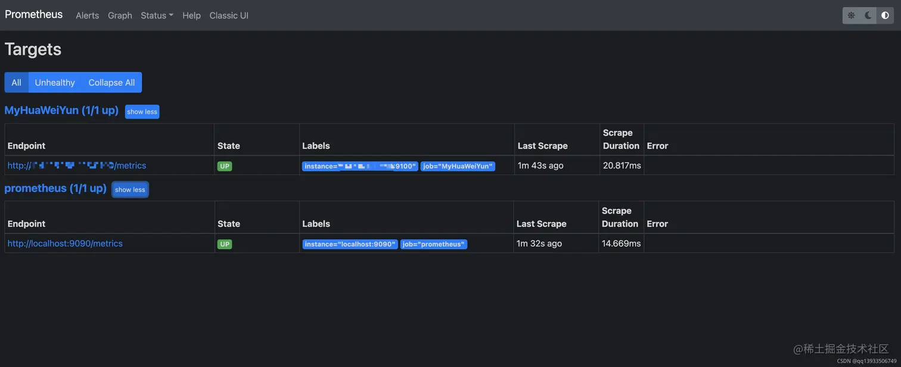Collapse prometheus group with show less

pos(130,190)
